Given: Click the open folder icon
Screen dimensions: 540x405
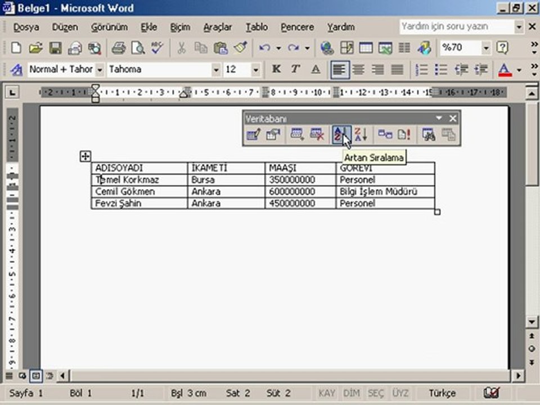Looking at the screenshot, I should pos(35,48).
